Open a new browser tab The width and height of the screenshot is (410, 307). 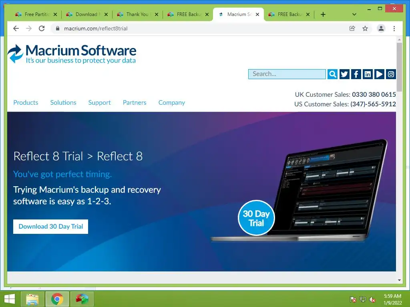coord(323,14)
